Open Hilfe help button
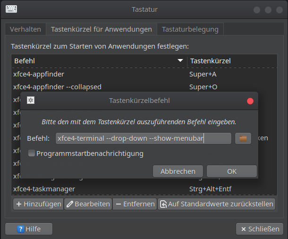This screenshot has width=288, height=239. pyautogui.click(x=29, y=229)
